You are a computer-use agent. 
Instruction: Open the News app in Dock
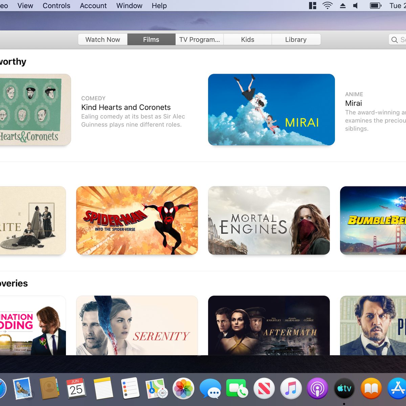264,389
